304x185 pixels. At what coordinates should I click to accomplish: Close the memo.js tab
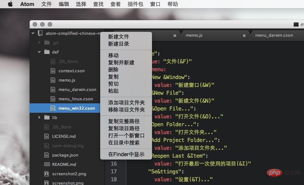click(244, 36)
